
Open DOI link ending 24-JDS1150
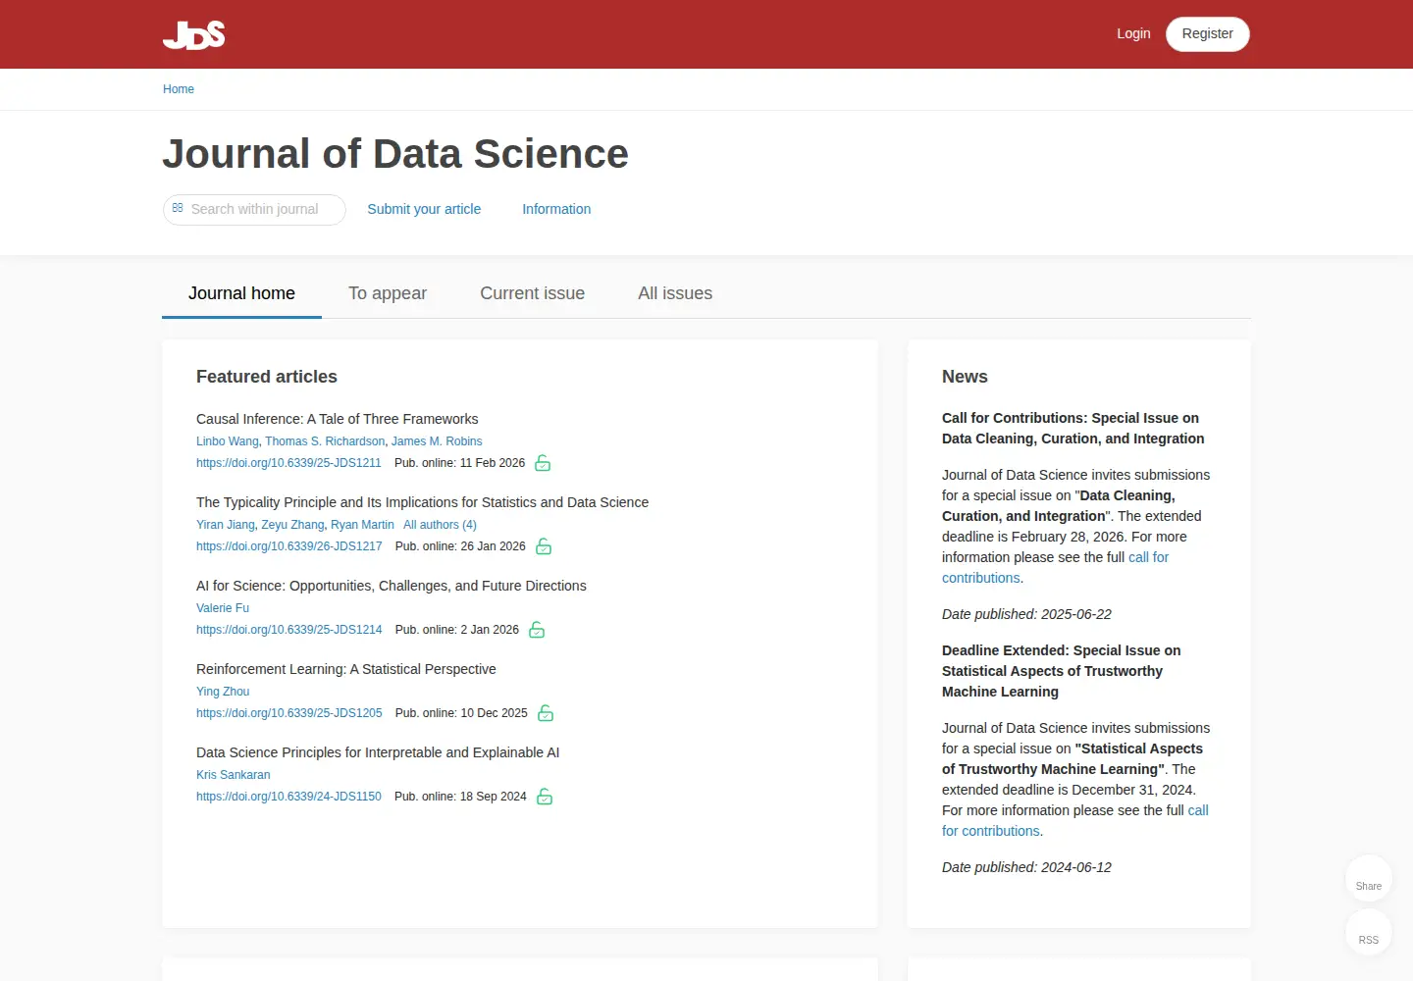point(288,797)
